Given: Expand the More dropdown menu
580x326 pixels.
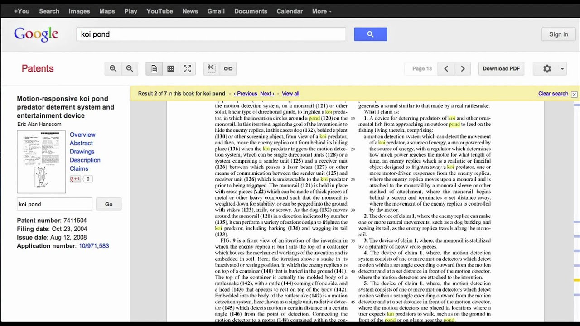Looking at the screenshot, I should (322, 11).
